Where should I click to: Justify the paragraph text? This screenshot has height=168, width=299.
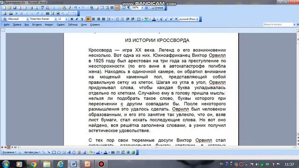(x=104, y=19)
